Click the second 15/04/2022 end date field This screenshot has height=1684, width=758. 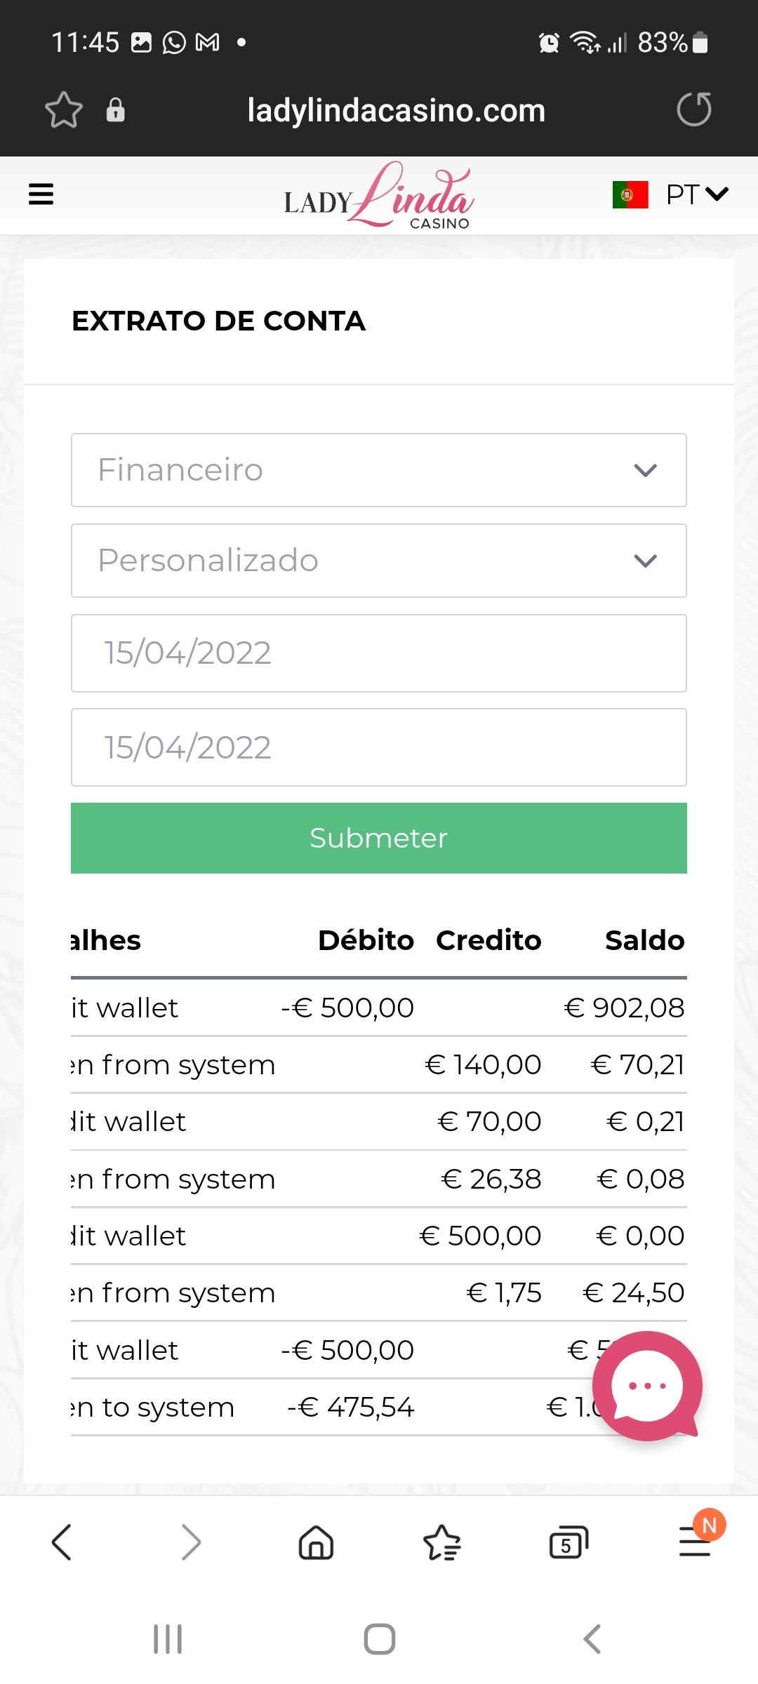tap(379, 747)
